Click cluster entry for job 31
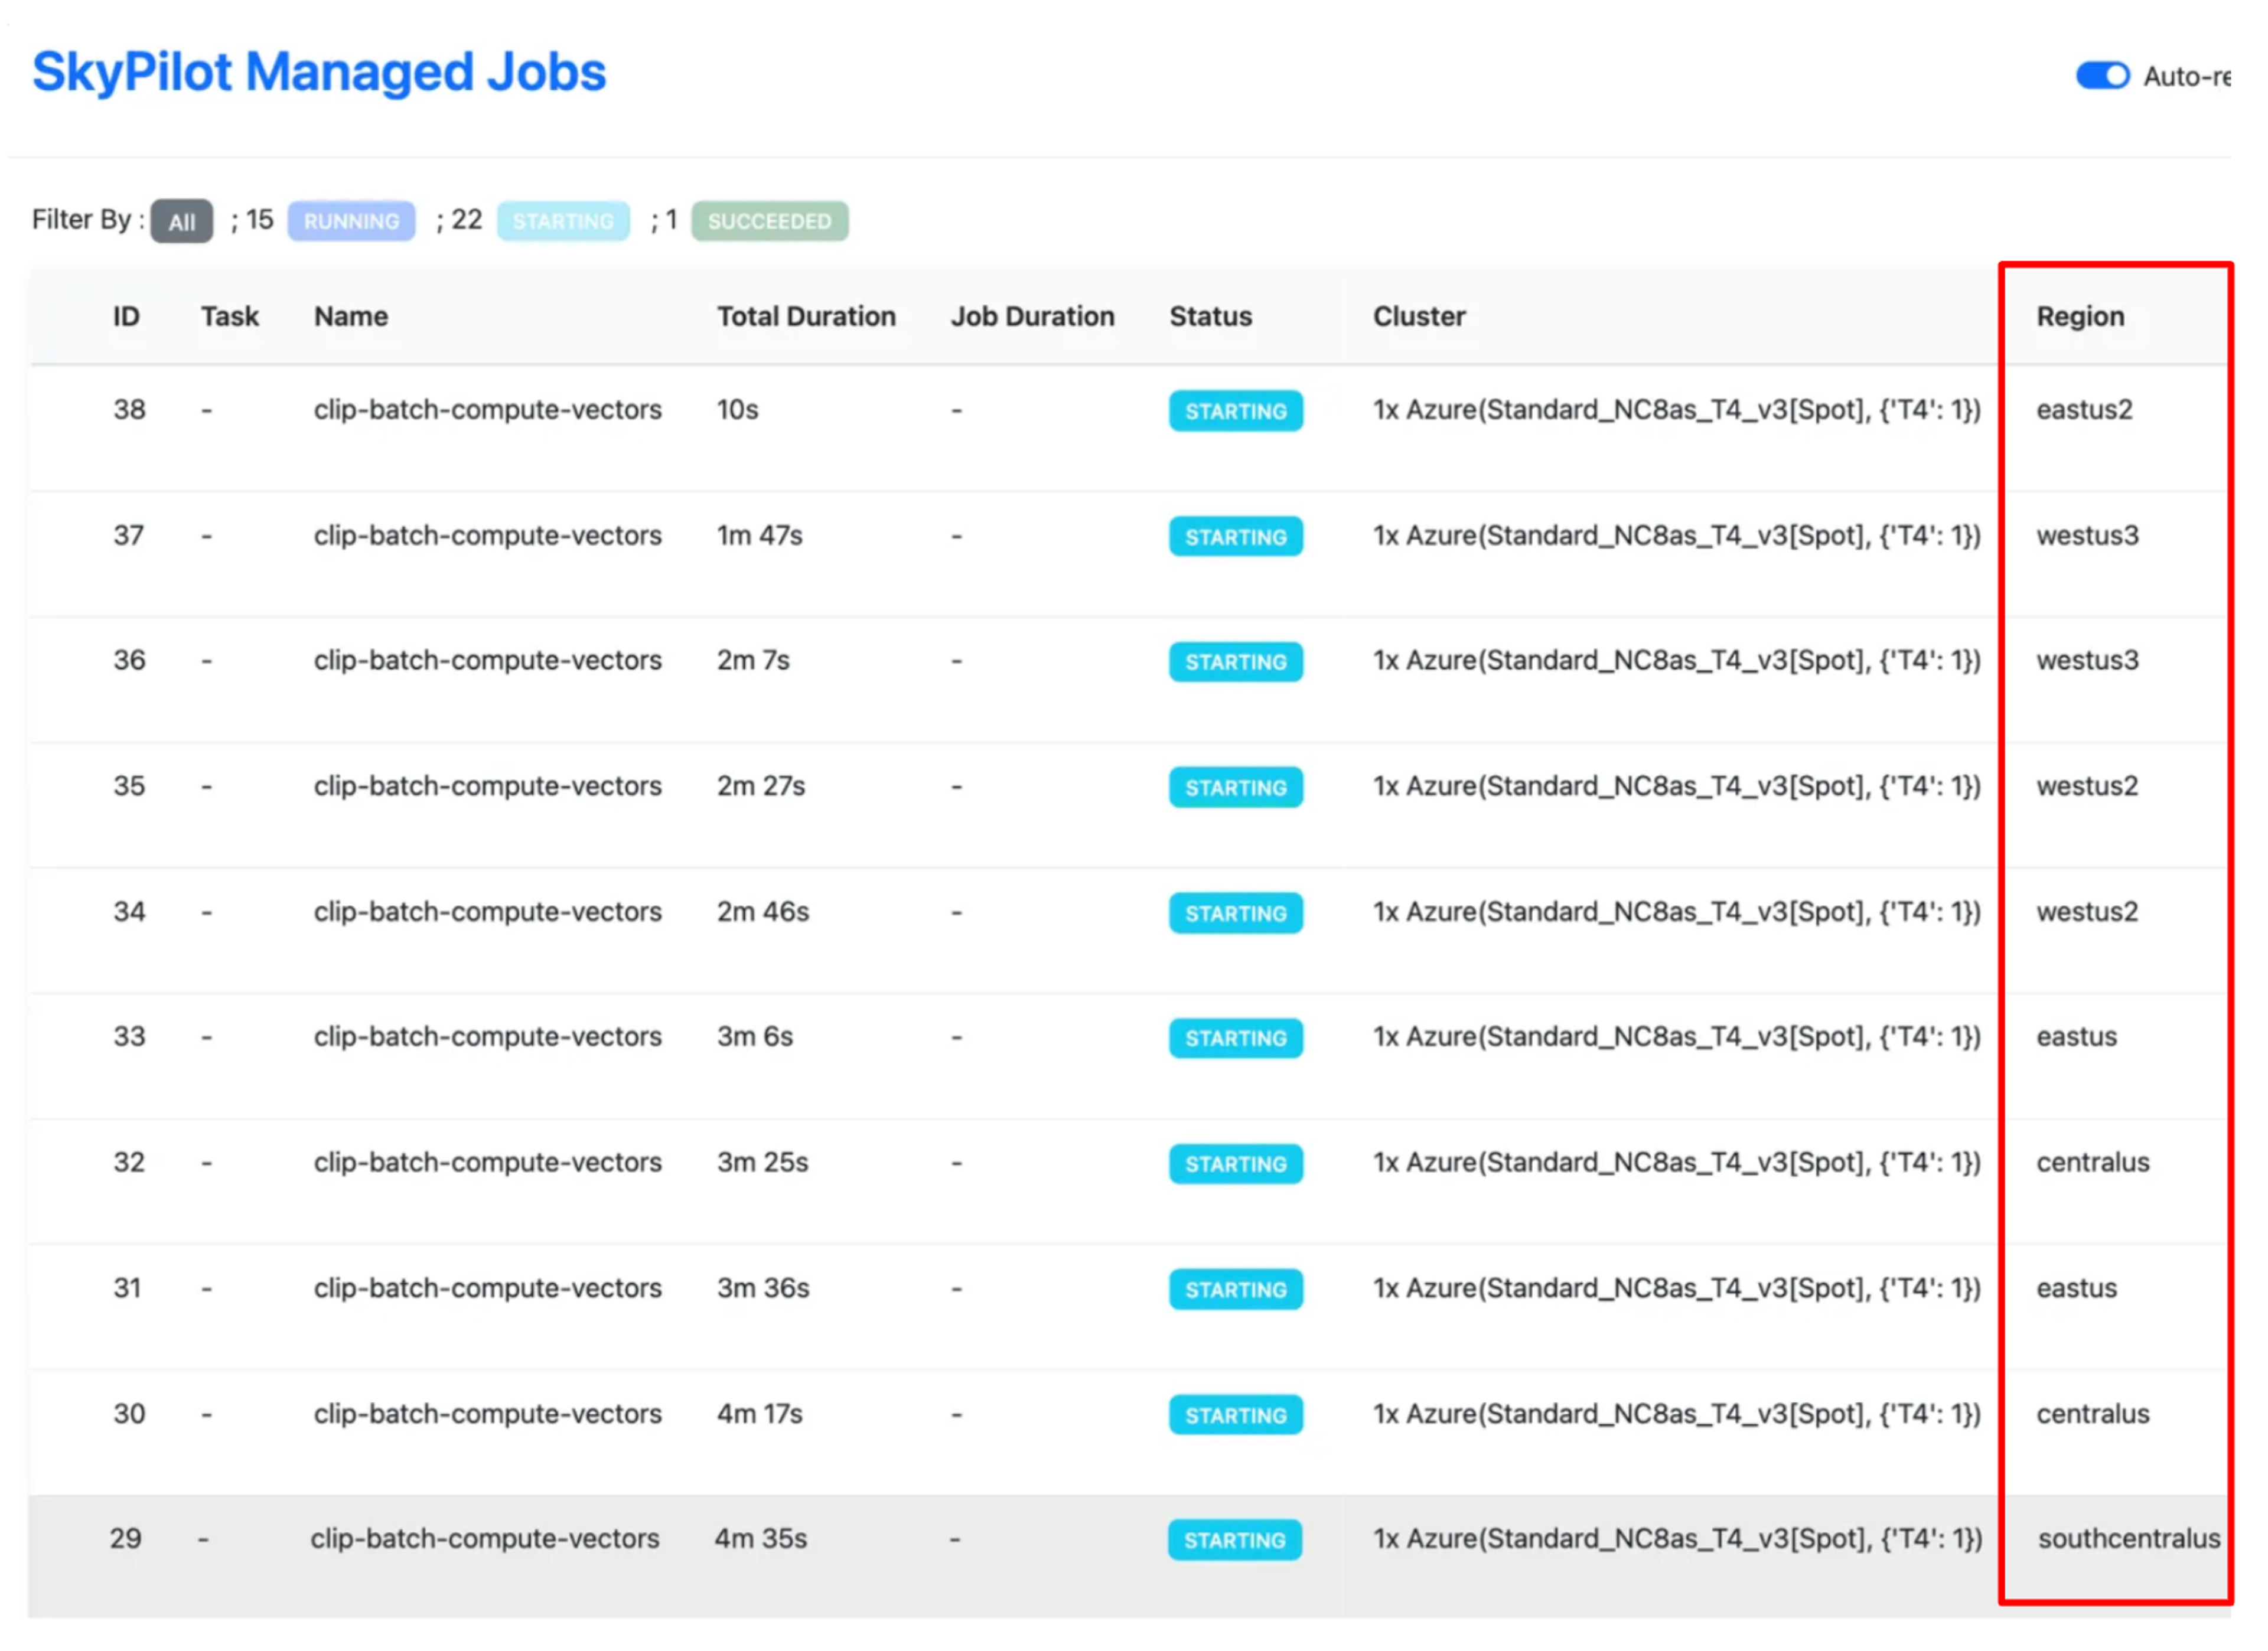This screenshot has height=1651, width=2268. [1676, 1287]
